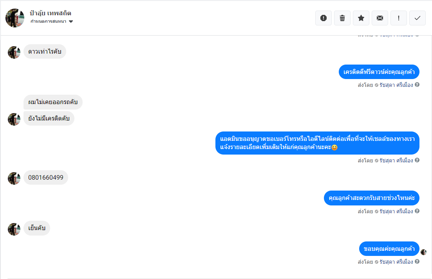This screenshot has width=432, height=279.
Task: Click help icon under 'คุณลูกค้าสะดวกรับสายช่วงไหนค่ะ'
Action: [417, 211]
